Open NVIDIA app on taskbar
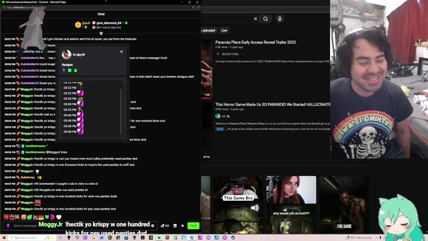The image size is (428, 241). pos(151,238)
